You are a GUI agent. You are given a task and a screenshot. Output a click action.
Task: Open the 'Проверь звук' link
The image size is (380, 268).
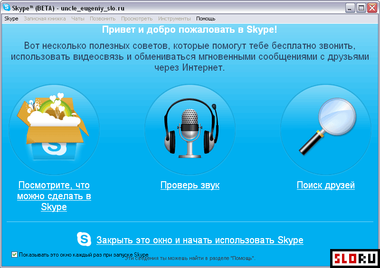point(190,185)
